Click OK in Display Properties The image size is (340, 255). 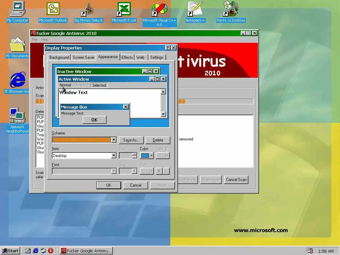click(x=109, y=185)
